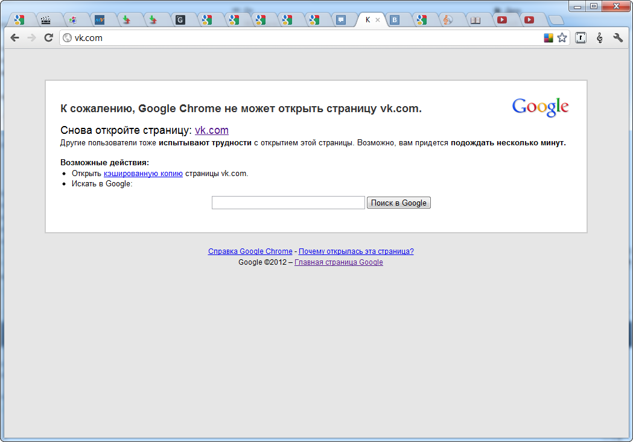
Task: Bookmark this page with the star icon
Action: [562, 38]
